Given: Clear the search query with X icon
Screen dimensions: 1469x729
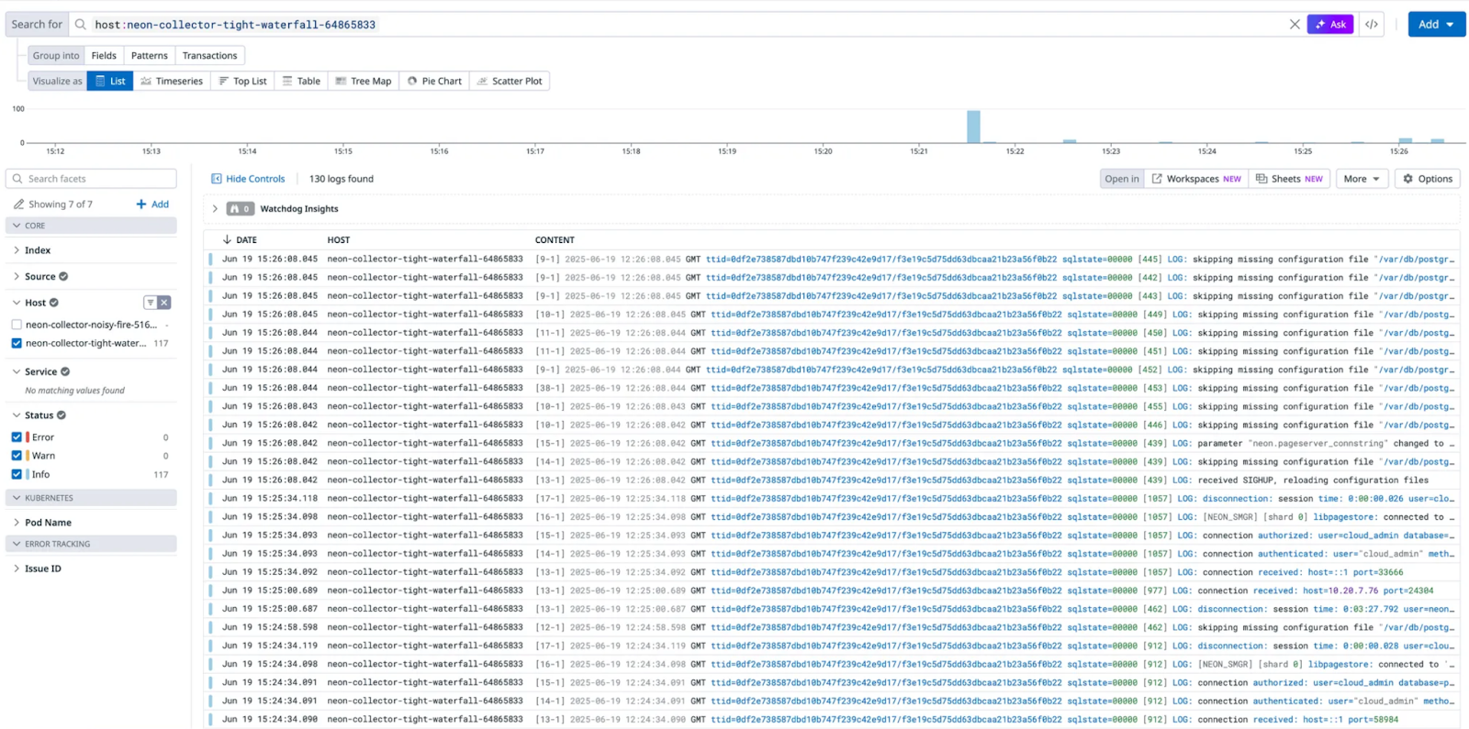Looking at the screenshot, I should [1295, 25].
